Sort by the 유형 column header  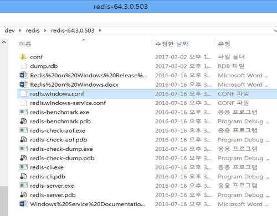[224, 44]
